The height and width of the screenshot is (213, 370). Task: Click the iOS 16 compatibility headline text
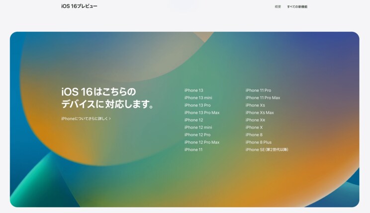(x=107, y=98)
